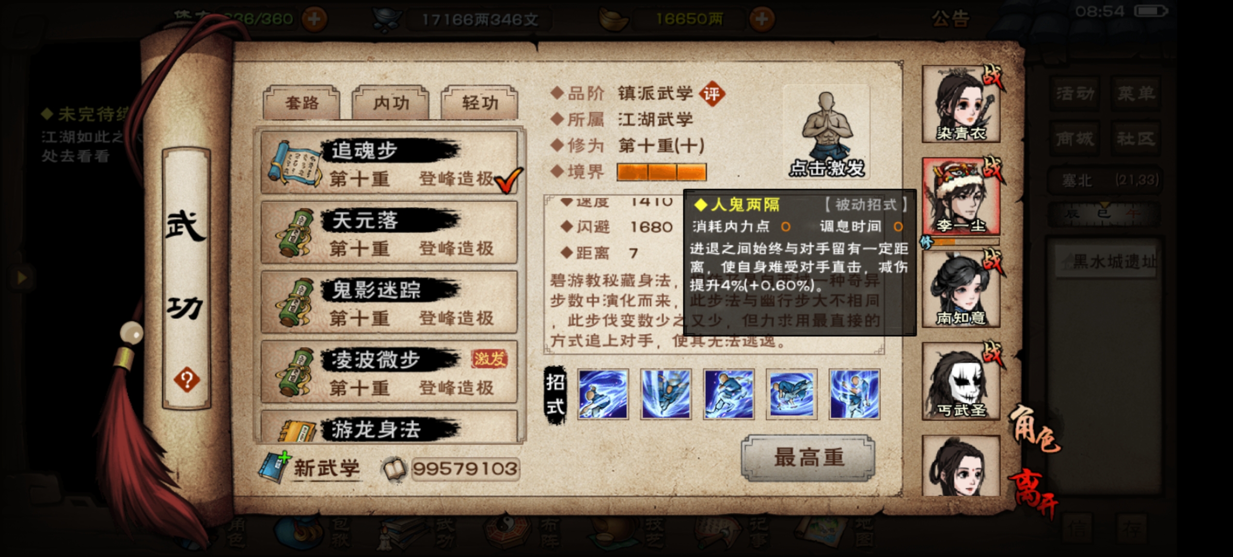The height and width of the screenshot is (557, 1233).
Task: Click the red help question mark icon
Action: pos(186,380)
